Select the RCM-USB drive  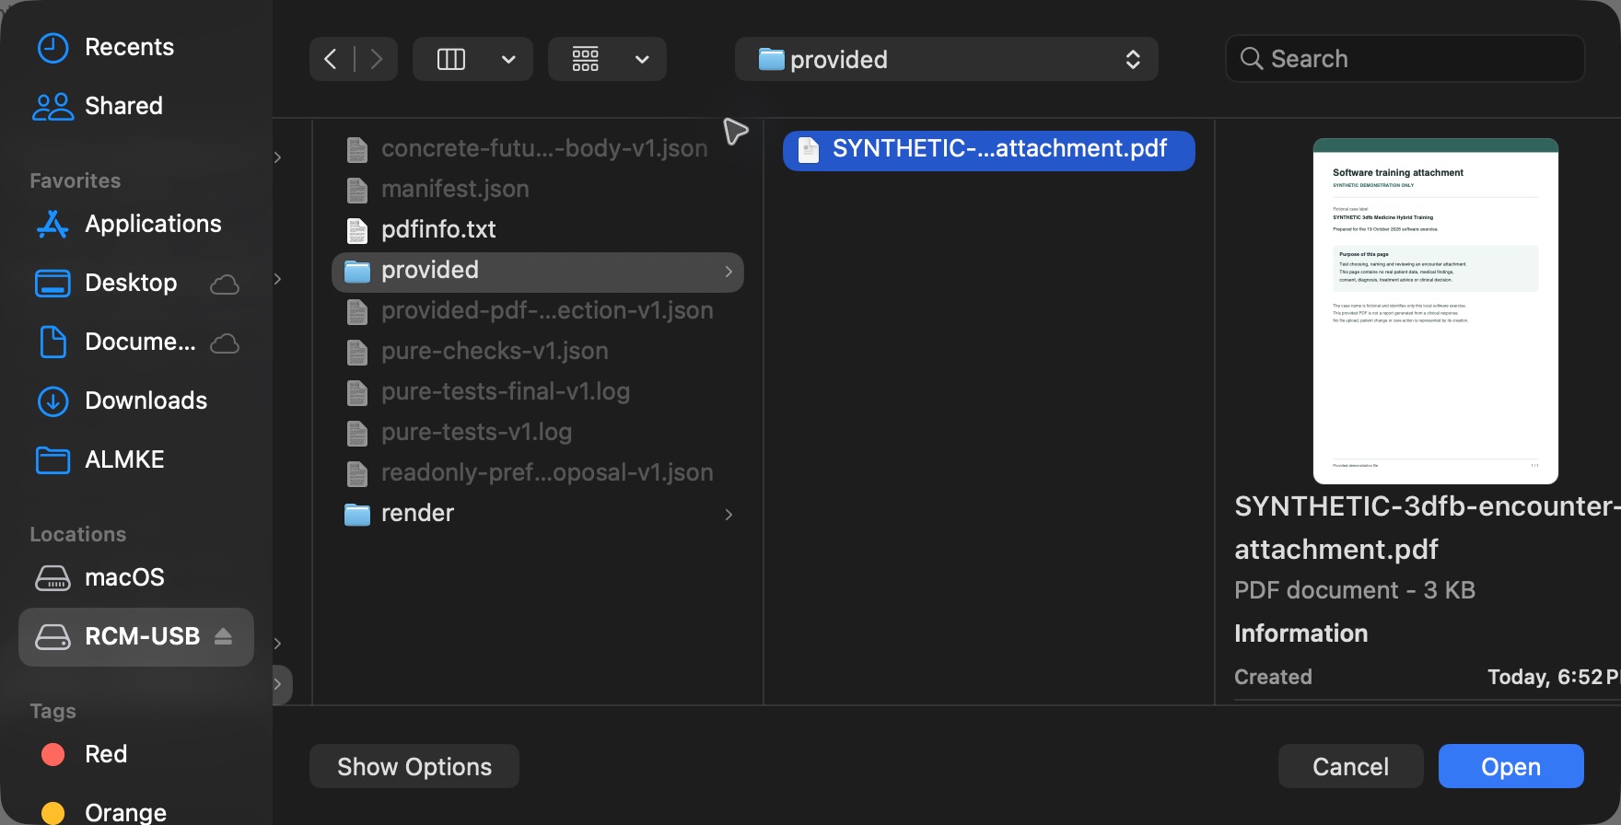(136, 636)
